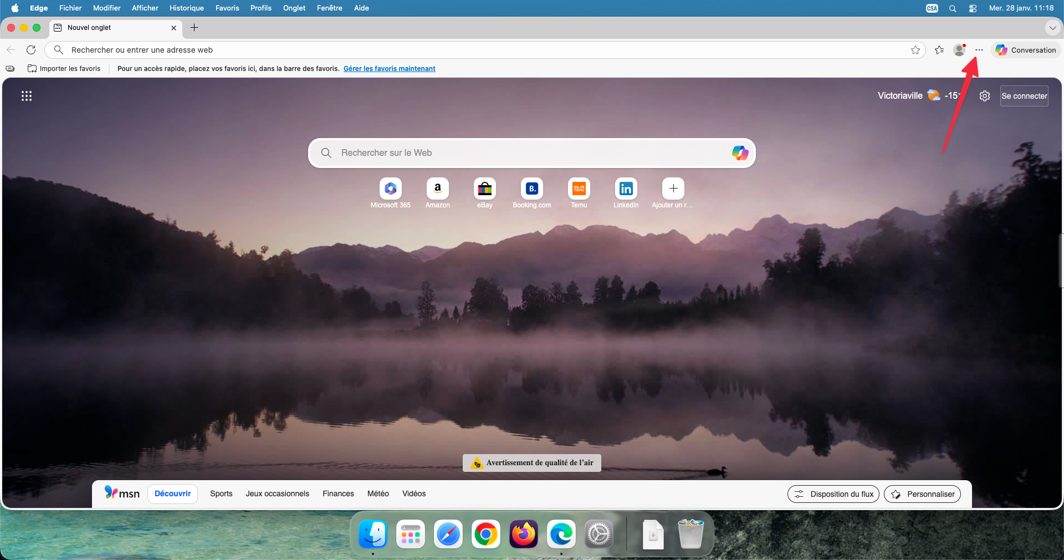Open the Microsoft 365 shortcut
The width and height of the screenshot is (1064, 560).
(391, 193)
